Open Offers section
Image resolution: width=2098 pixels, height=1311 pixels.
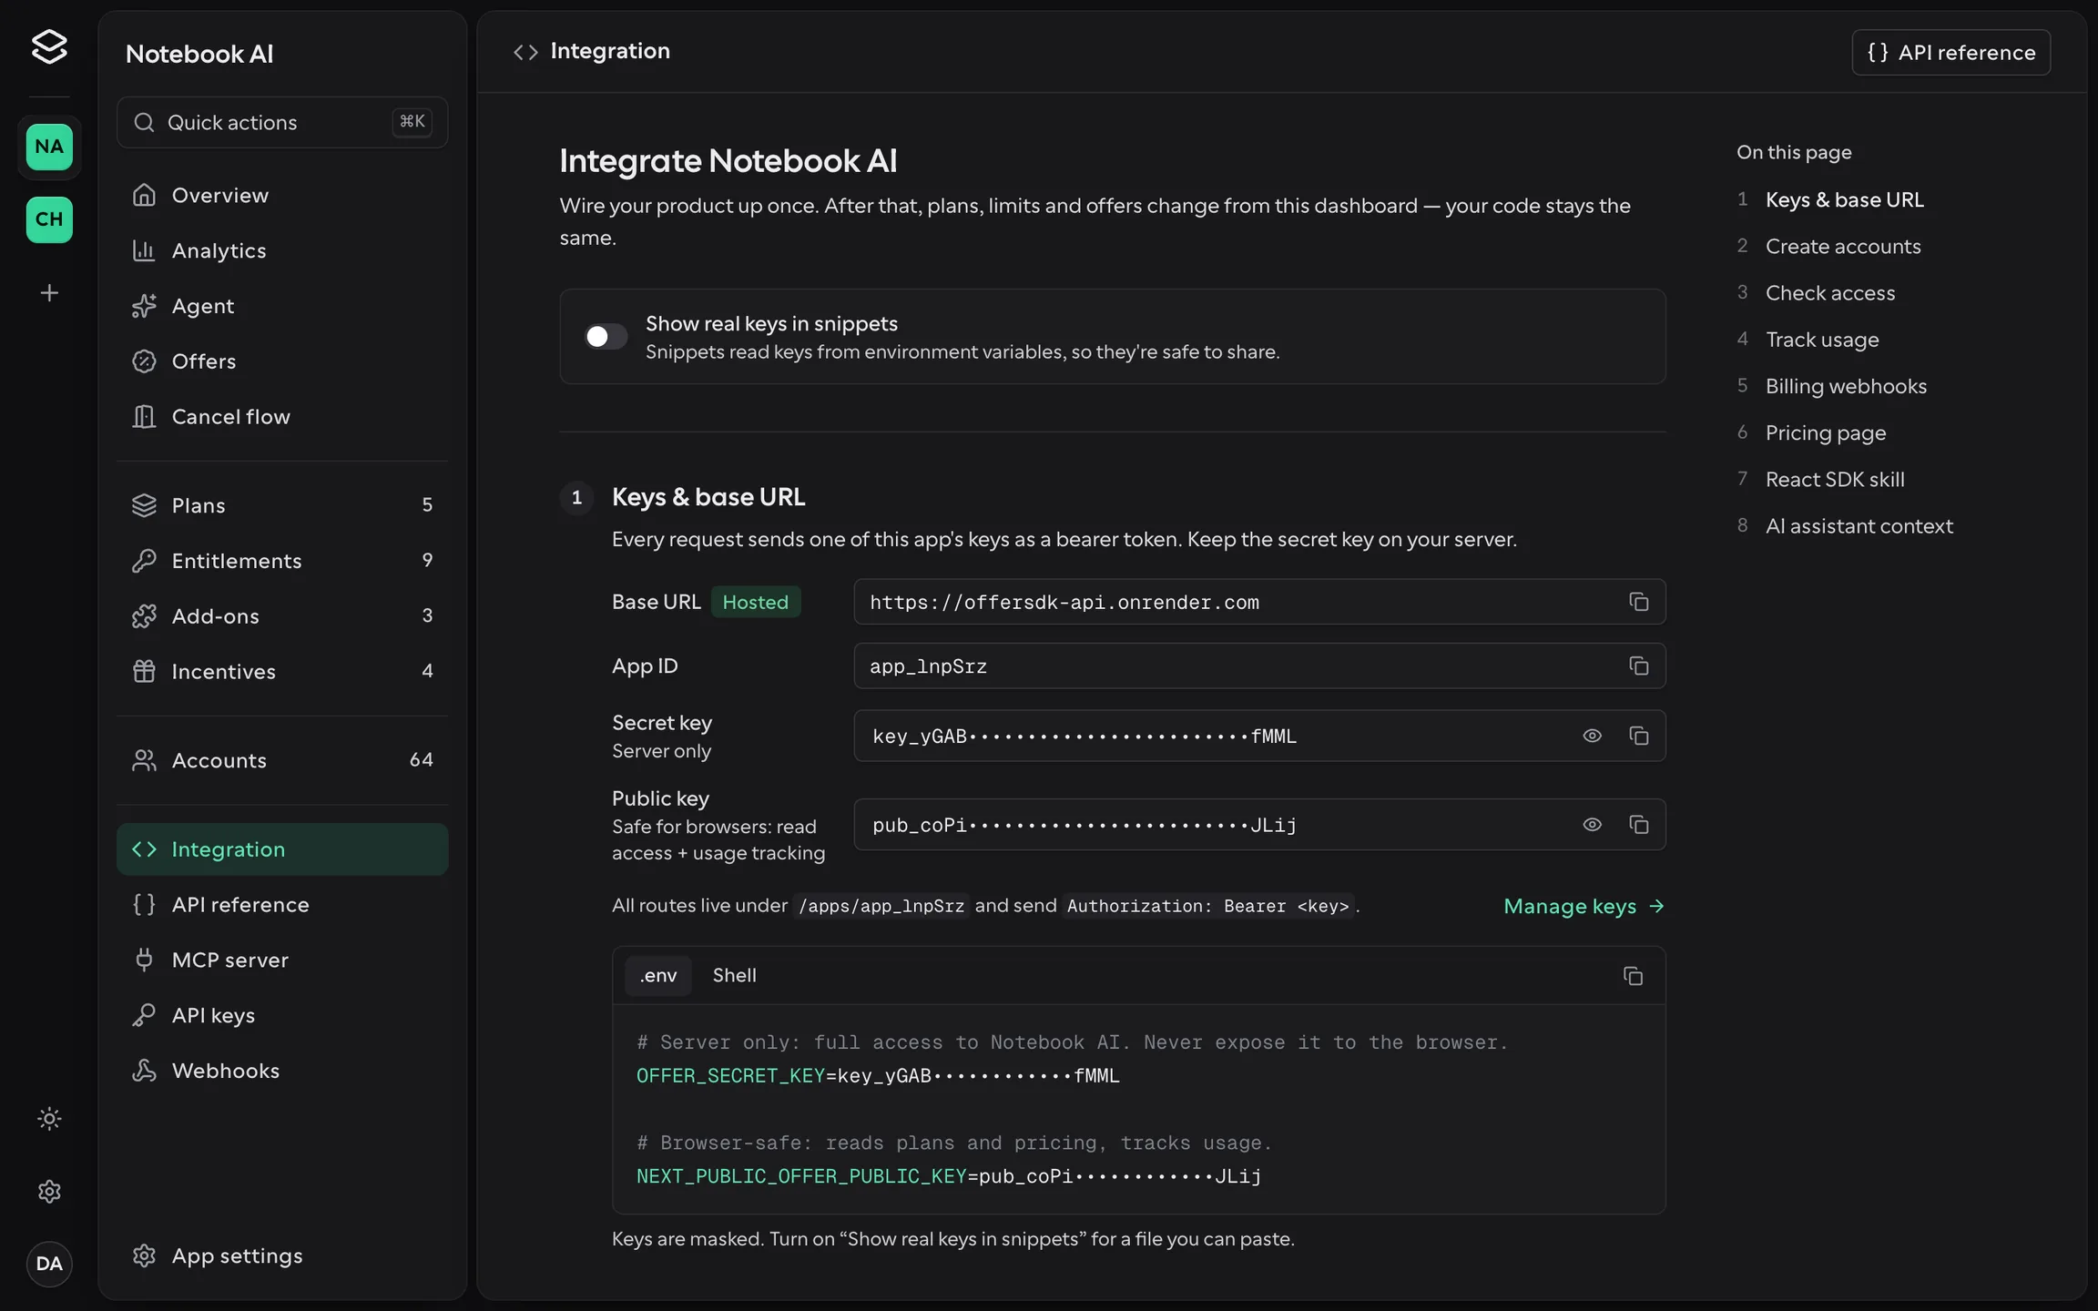click(282, 361)
